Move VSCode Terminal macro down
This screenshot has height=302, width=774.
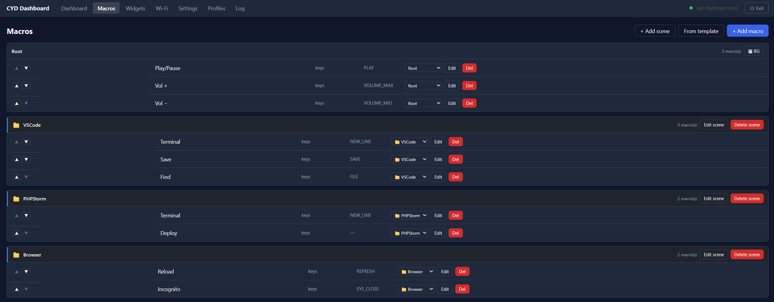pyautogui.click(x=26, y=142)
